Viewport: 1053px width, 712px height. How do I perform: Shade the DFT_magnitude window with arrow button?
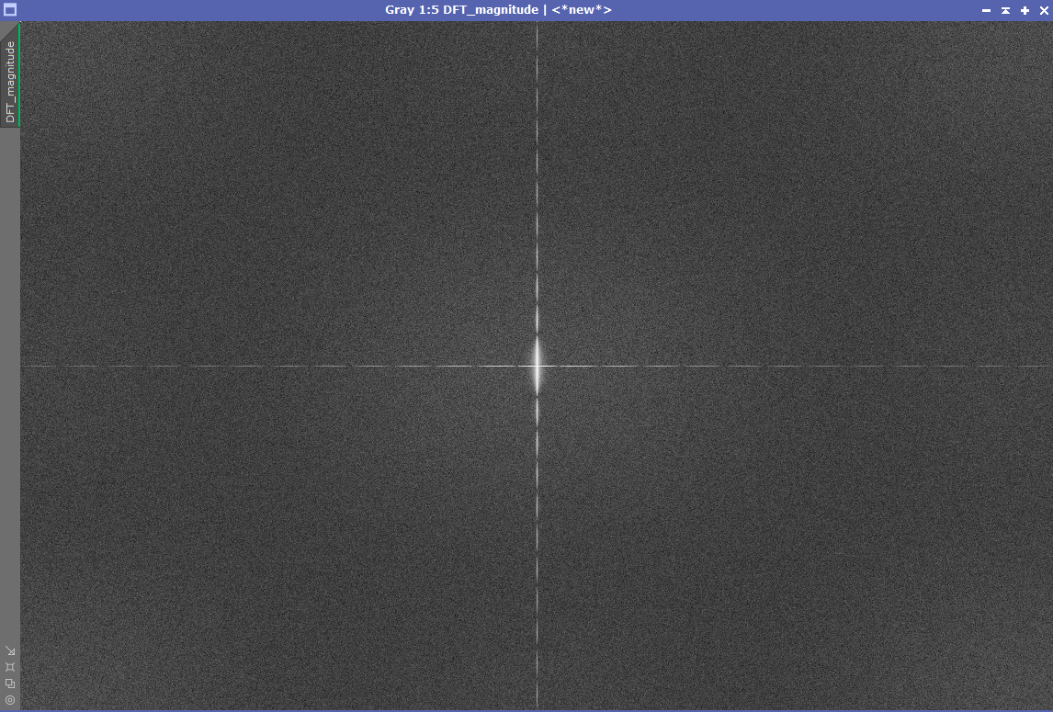click(x=1005, y=10)
